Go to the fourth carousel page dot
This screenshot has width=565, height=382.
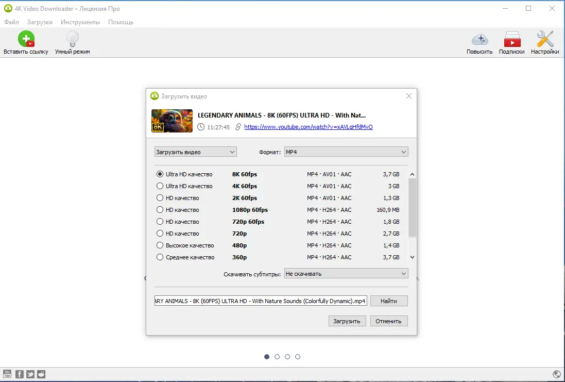coord(298,357)
